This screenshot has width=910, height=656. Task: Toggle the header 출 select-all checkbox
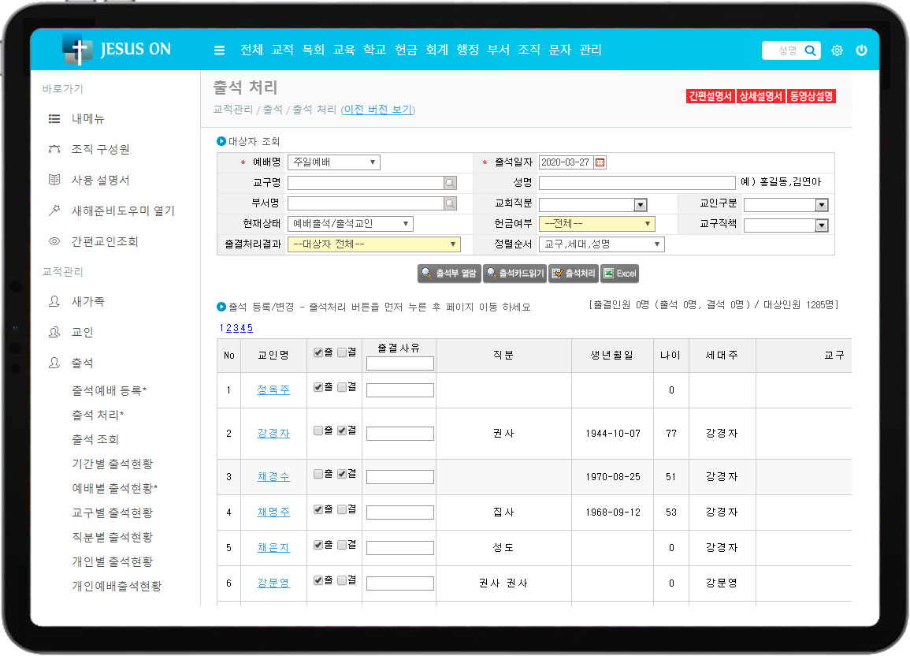click(x=318, y=352)
